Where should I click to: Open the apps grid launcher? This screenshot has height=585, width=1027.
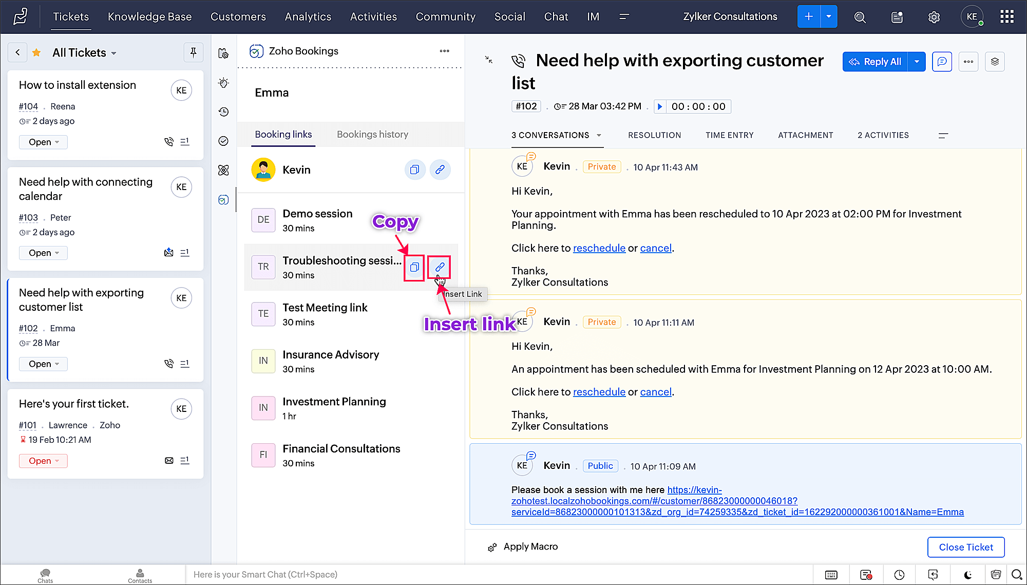[1006, 17]
